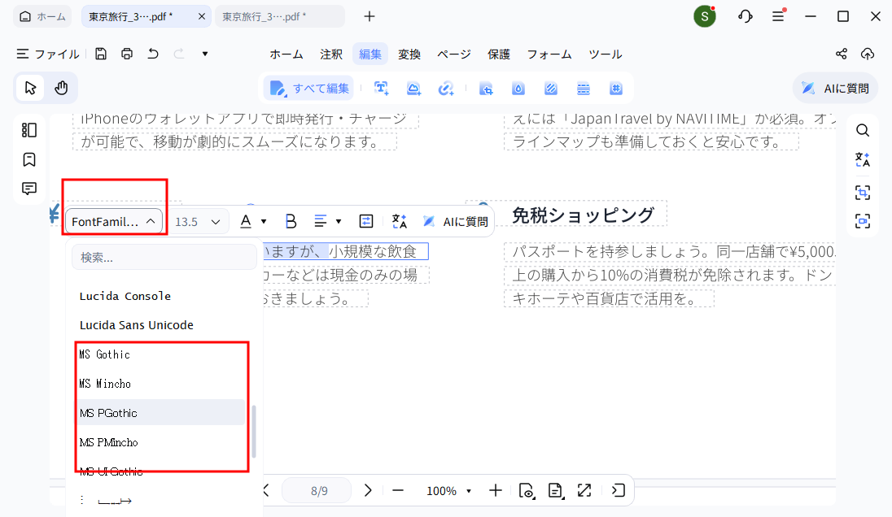
Task: Click the print icon
Action: coord(127,54)
